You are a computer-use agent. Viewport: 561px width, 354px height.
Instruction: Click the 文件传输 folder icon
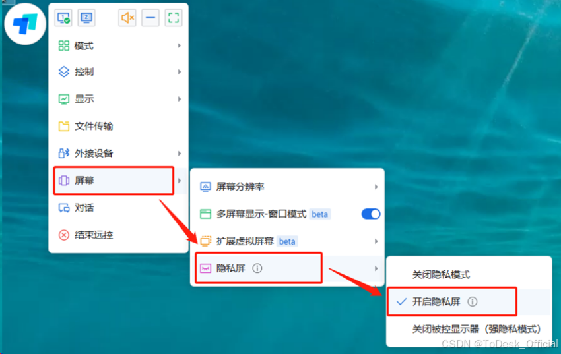(x=63, y=126)
